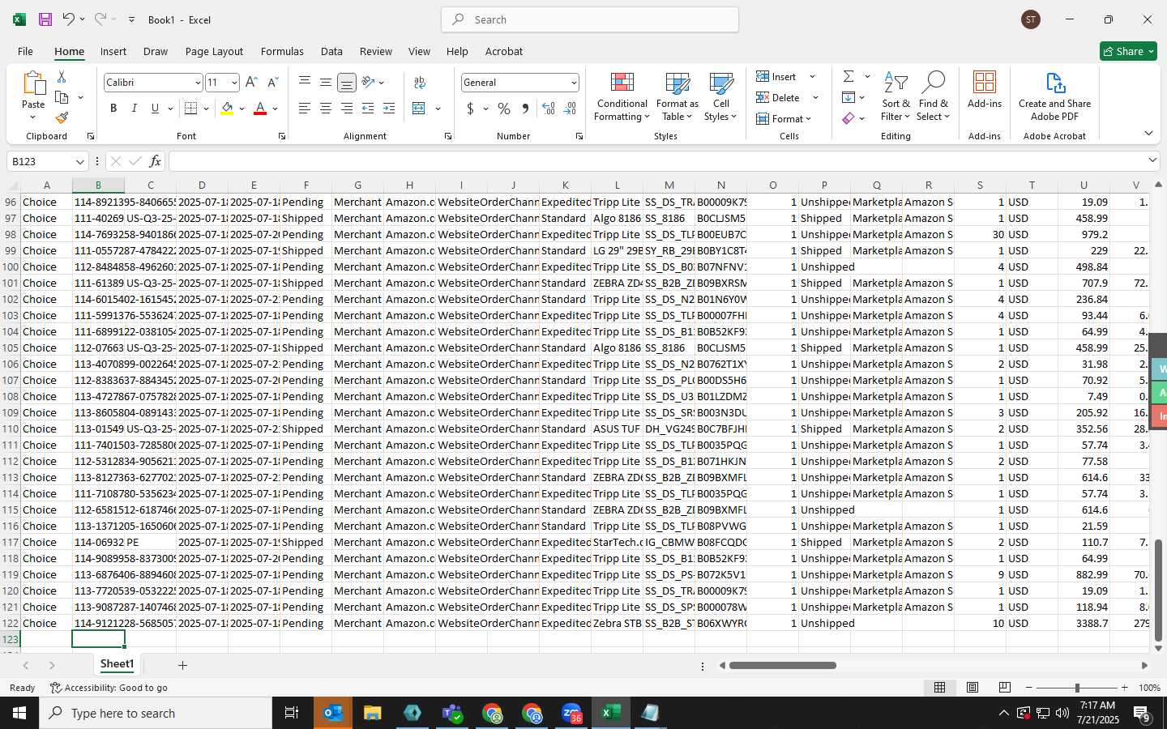Apply Comma Style icon
Viewport: 1167px width, 729px height.
point(525,109)
